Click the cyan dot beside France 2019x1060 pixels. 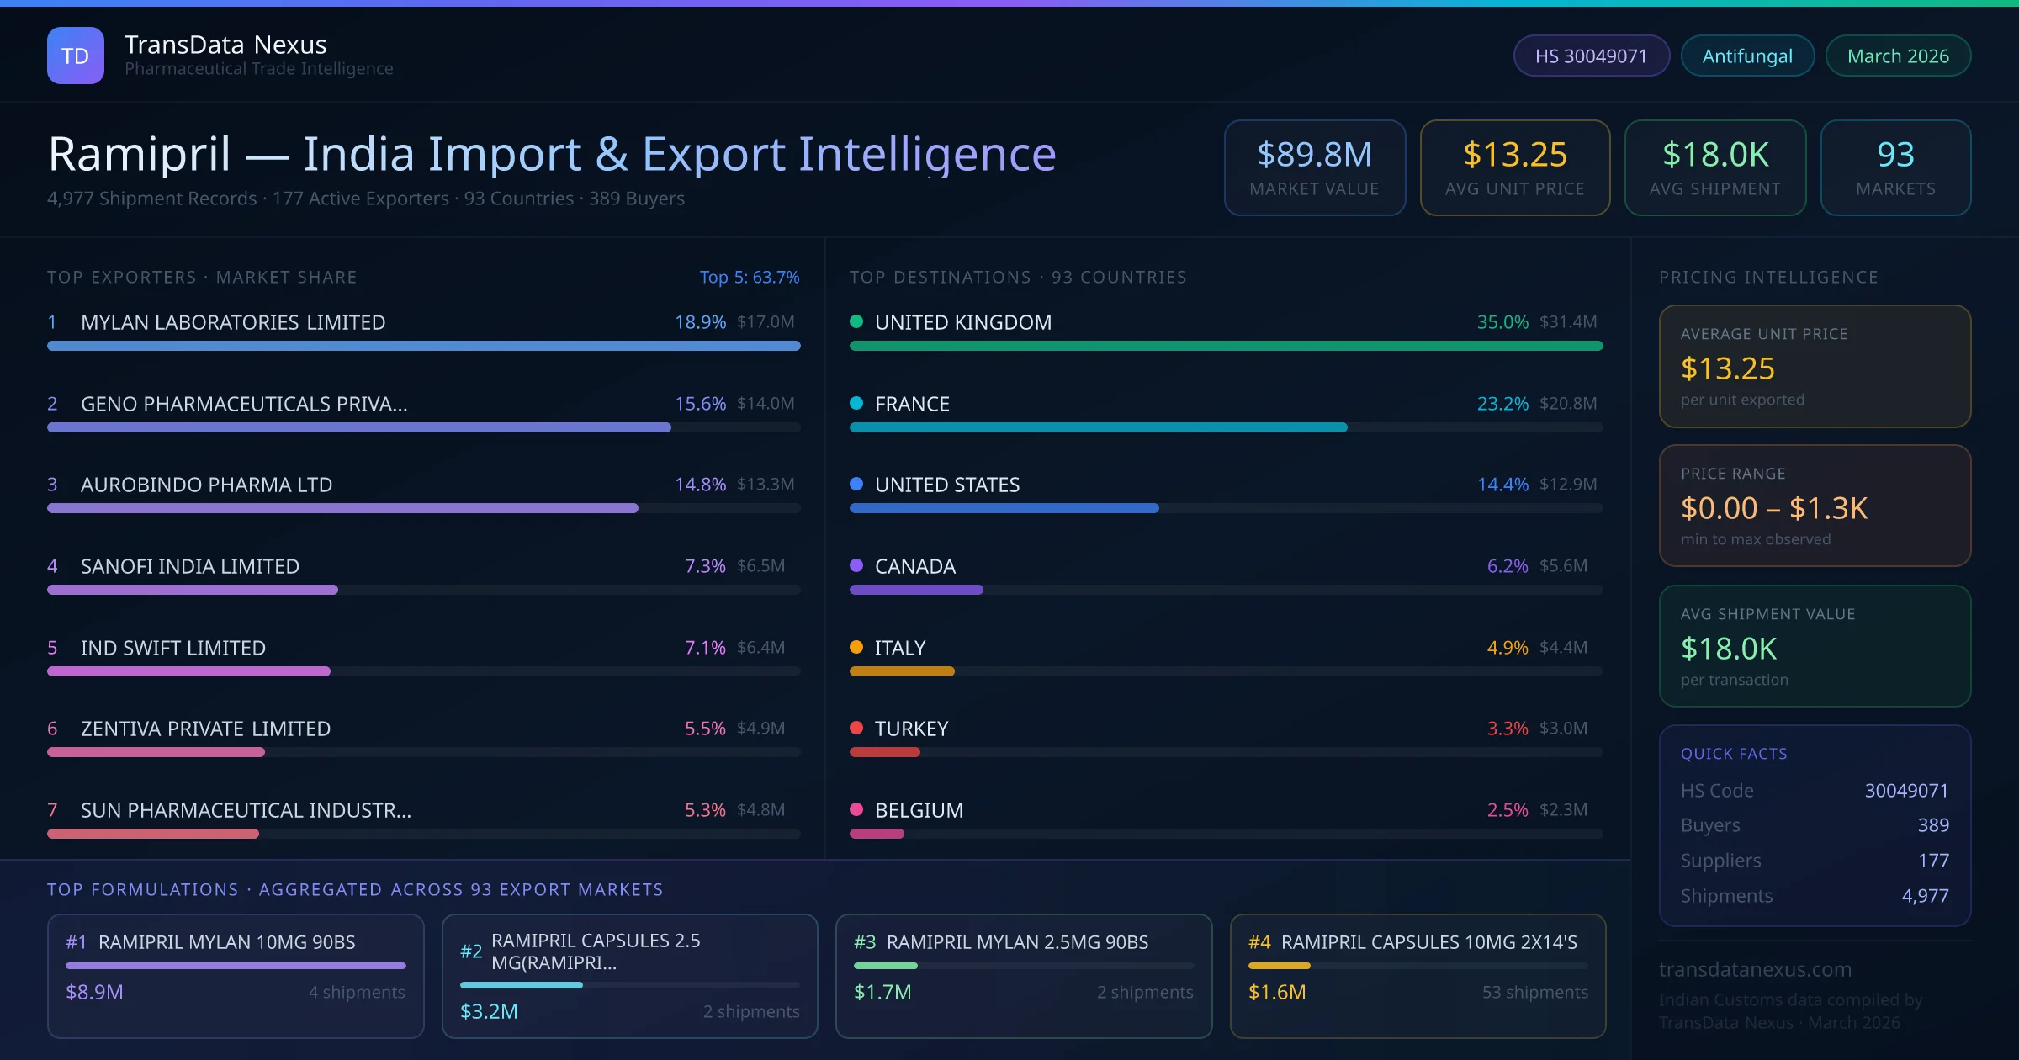(x=856, y=403)
